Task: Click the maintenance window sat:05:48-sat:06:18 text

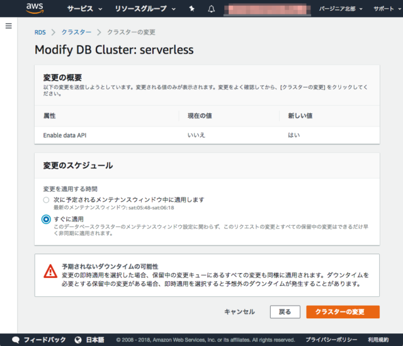Action: point(151,208)
